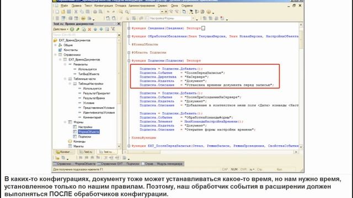Open the search field dropdown arrow
The width and height of the screenshot is (353, 198).
(162, 12)
